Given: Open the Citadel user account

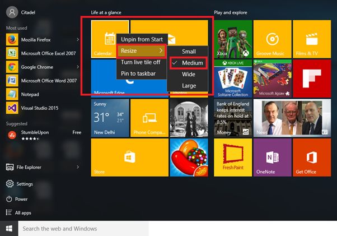Looking at the screenshot, I should tap(21, 12).
